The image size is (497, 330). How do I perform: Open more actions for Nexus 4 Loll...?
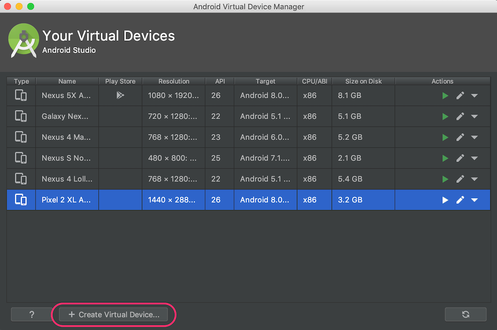tap(474, 179)
